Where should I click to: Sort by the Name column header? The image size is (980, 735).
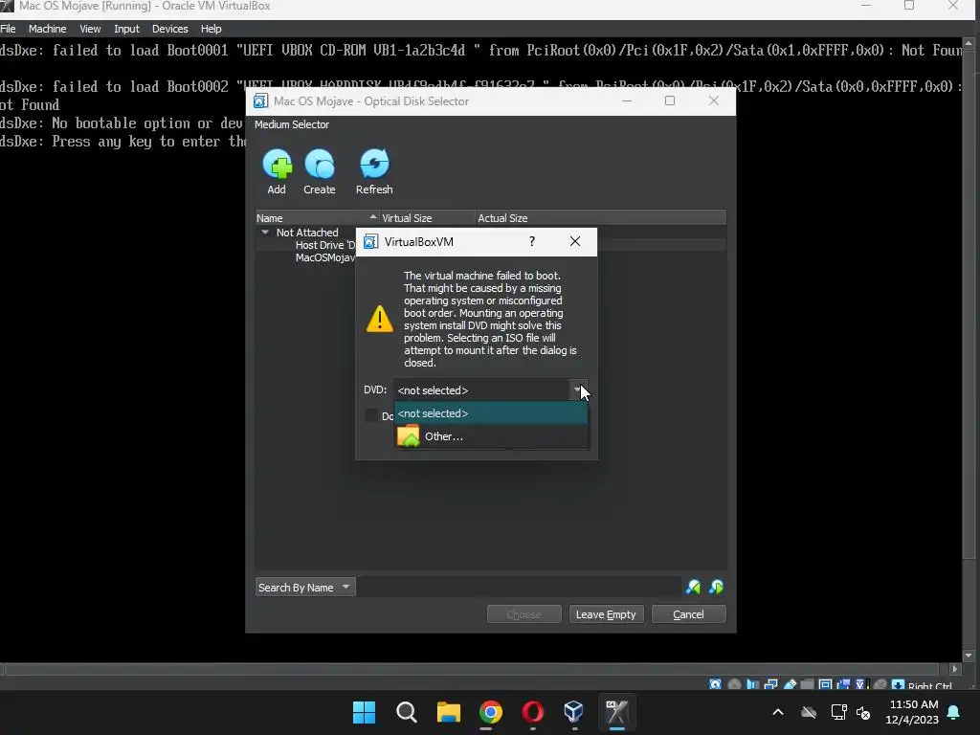pos(317,218)
